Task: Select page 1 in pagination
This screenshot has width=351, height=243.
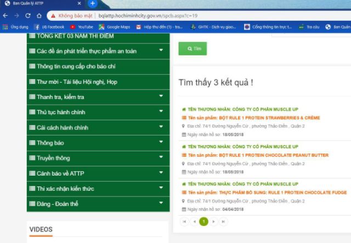Action: click(x=203, y=222)
